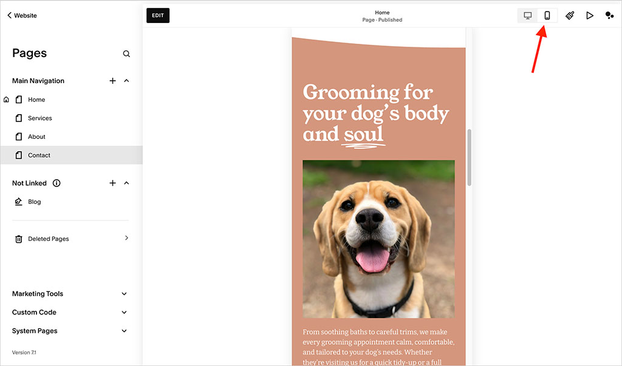Viewport: 622px width, 366px height.
Task: Click the 'Version 7.1' label
Action: pos(24,353)
